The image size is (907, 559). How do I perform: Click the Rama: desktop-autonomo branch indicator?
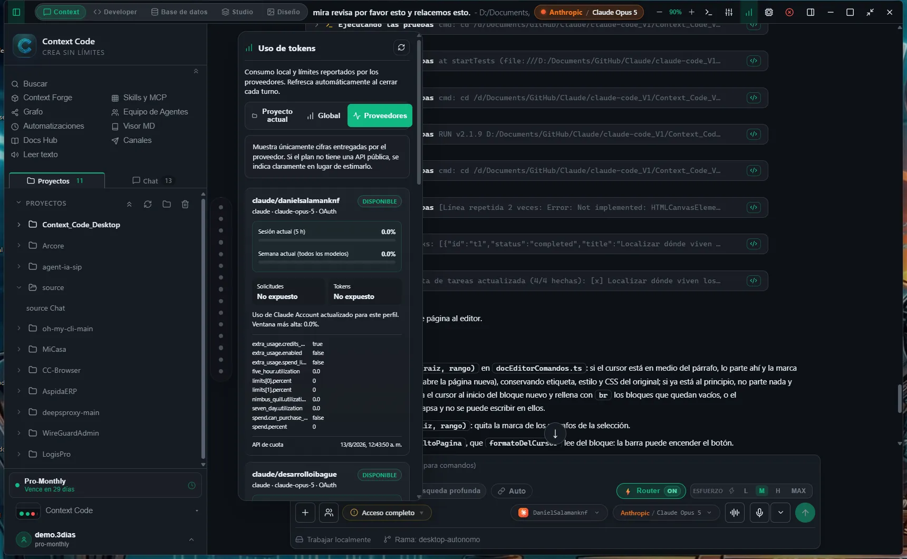coord(432,539)
